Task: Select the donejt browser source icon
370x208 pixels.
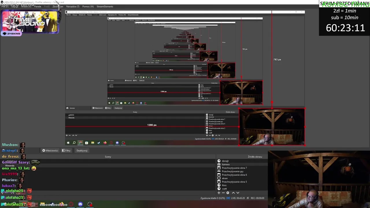Action: (219, 161)
